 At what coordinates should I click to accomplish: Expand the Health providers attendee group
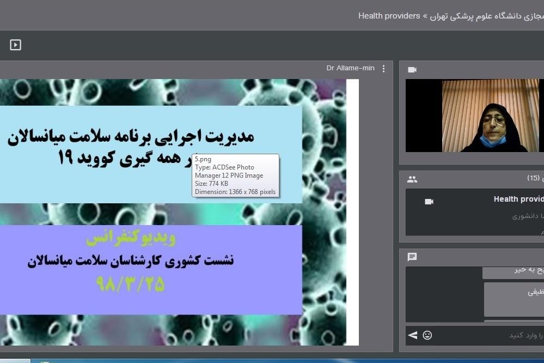[x=517, y=199]
